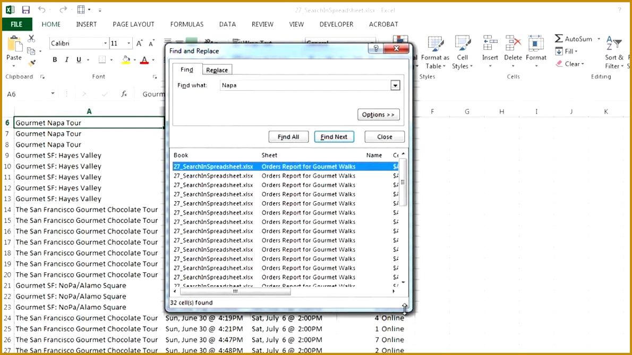
Task: Expand AutoSum options arrow
Action: (x=599, y=39)
